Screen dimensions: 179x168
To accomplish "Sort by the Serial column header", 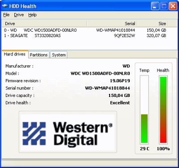I will click(112, 24).
